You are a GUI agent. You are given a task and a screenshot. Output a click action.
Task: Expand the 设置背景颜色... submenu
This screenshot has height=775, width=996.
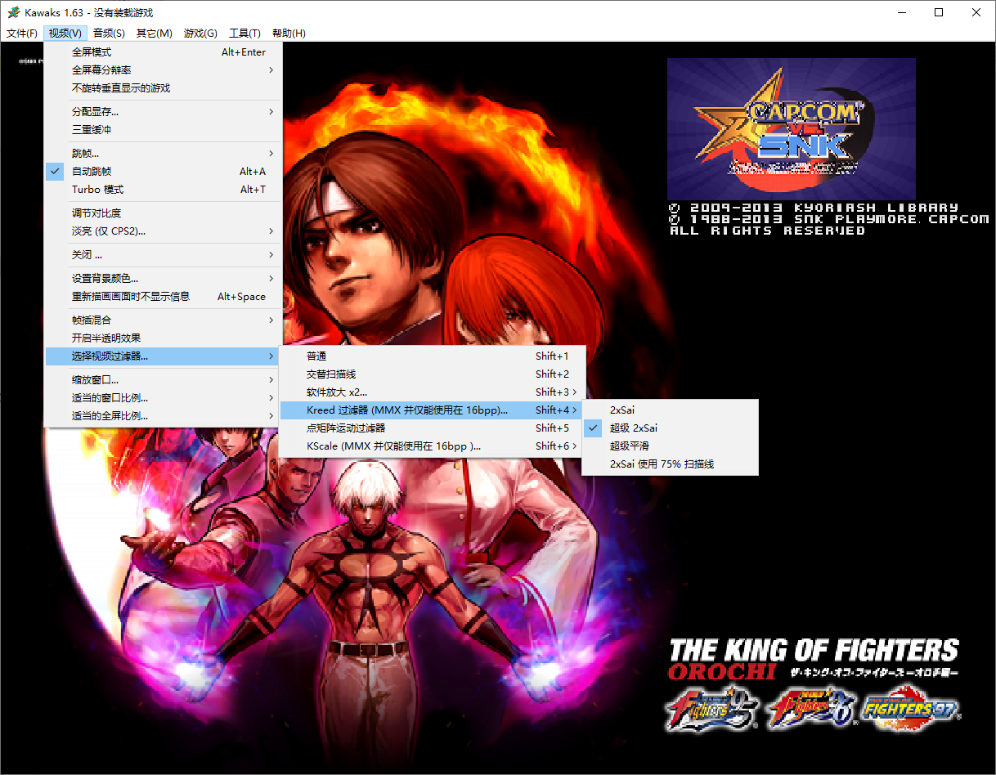[x=164, y=279]
